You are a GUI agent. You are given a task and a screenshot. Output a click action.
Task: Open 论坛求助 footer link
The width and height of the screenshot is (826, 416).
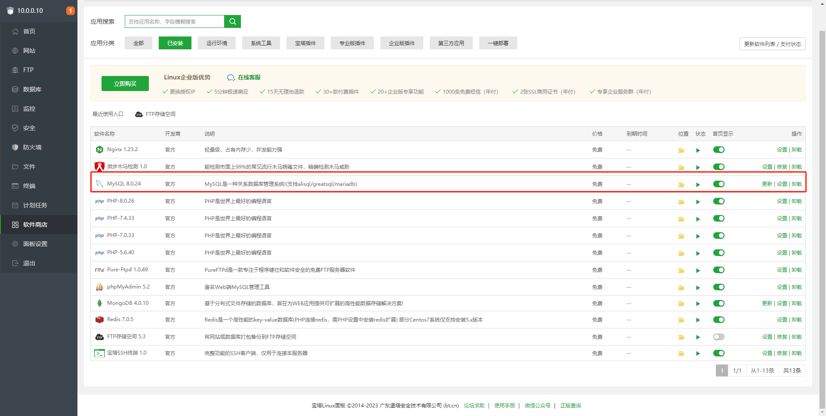[474, 406]
